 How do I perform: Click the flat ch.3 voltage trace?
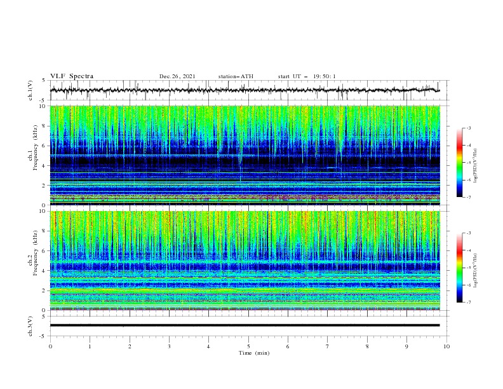pos(245,325)
